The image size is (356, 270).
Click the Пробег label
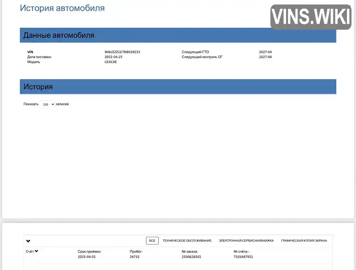tap(136, 252)
